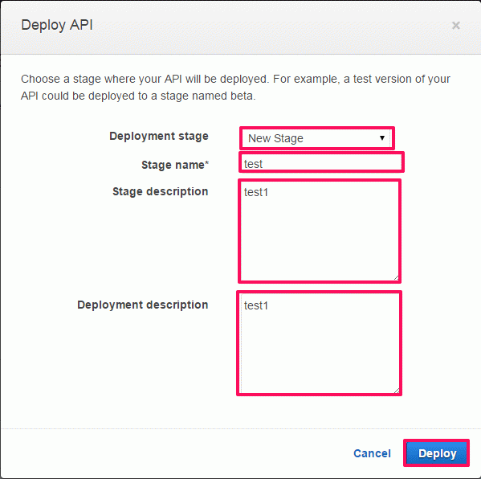The width and height of the screenshot is (481, 479).
Task: Click the Deployment stage label
Action: point(159,136)
